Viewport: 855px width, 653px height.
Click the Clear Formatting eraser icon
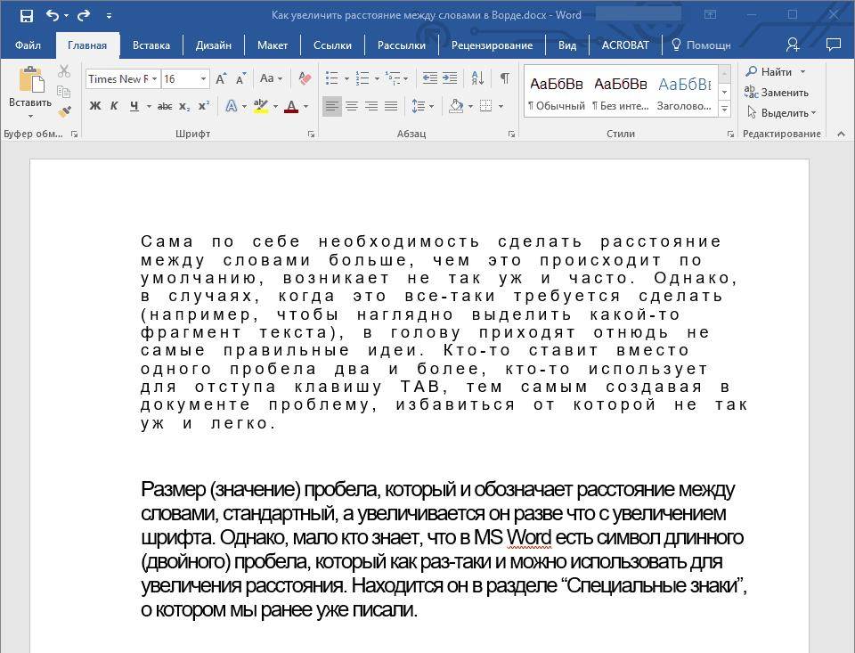pyautogui.click(x=305, y=78)
